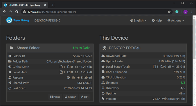Screen dimensions: 196x106
Task: Click the bookmark star in the address bar
Action: tap(169, 12)
